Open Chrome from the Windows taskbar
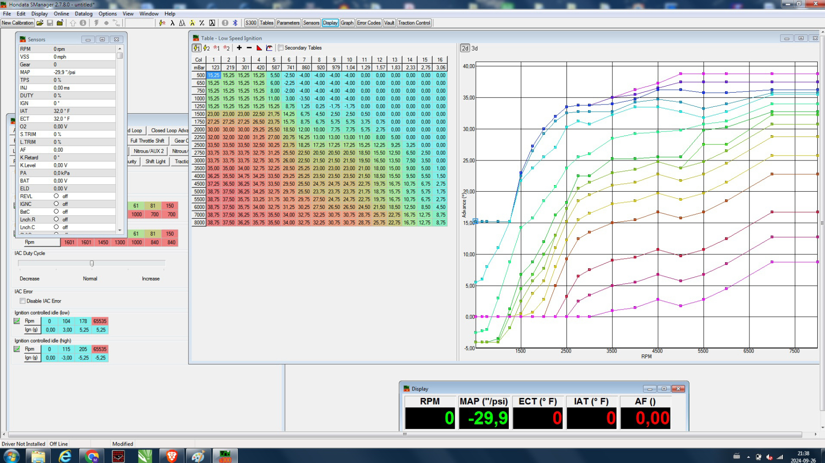 (x=92, y=456)
